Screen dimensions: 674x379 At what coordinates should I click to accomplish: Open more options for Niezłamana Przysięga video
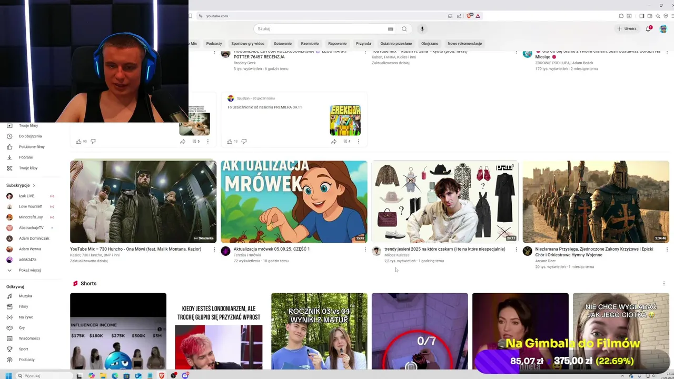tap(667, 250)
